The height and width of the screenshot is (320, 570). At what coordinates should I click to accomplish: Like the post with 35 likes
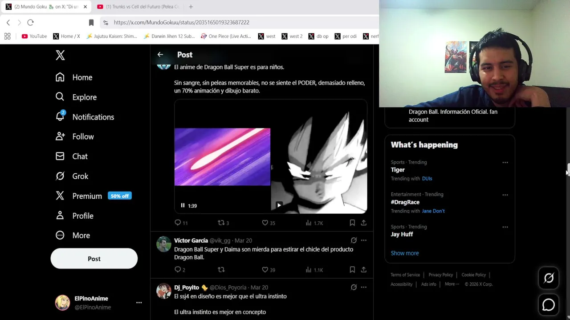tap(269, 223)
